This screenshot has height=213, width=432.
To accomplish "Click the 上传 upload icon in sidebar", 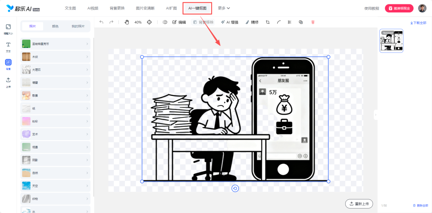I will (8, 82).
